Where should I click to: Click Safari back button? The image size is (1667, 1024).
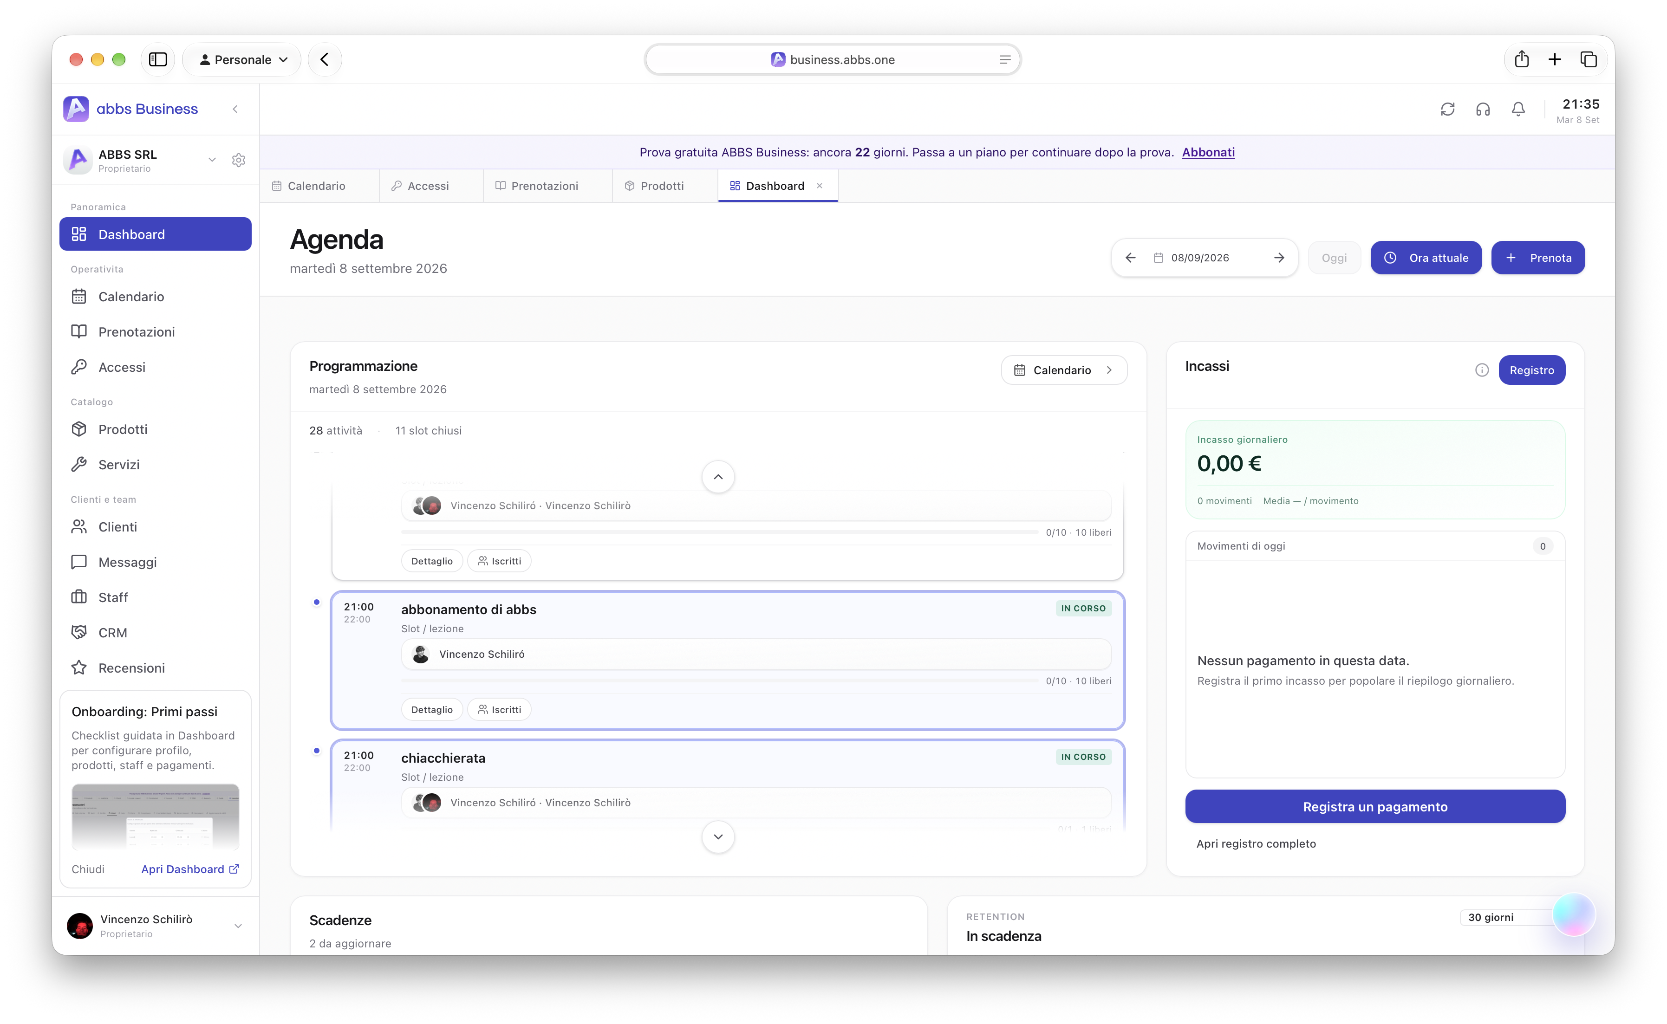click(325, 59)
